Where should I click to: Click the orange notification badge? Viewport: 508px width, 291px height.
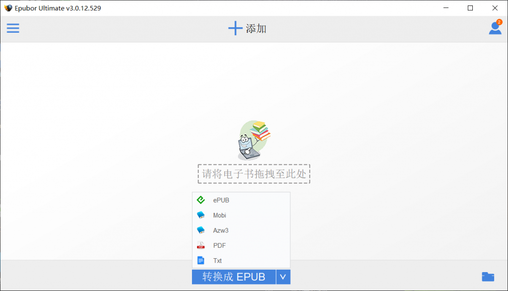(499, 22)
